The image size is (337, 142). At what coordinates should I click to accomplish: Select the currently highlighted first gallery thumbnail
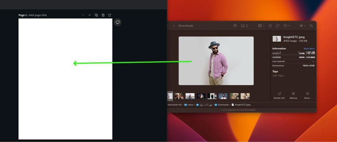tap(170, 96)
